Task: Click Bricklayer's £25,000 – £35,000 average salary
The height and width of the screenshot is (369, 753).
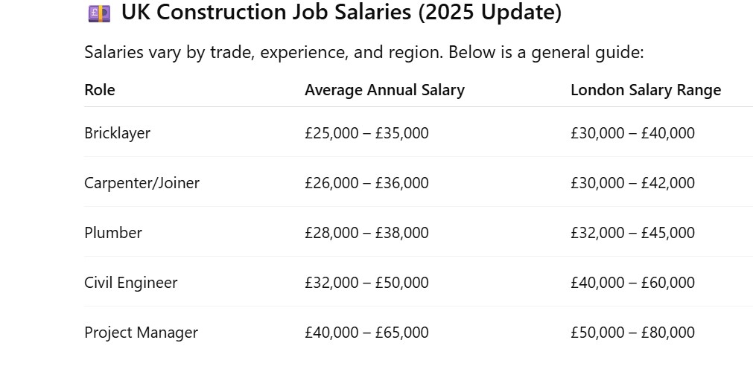Action: [x=366, y=133]
